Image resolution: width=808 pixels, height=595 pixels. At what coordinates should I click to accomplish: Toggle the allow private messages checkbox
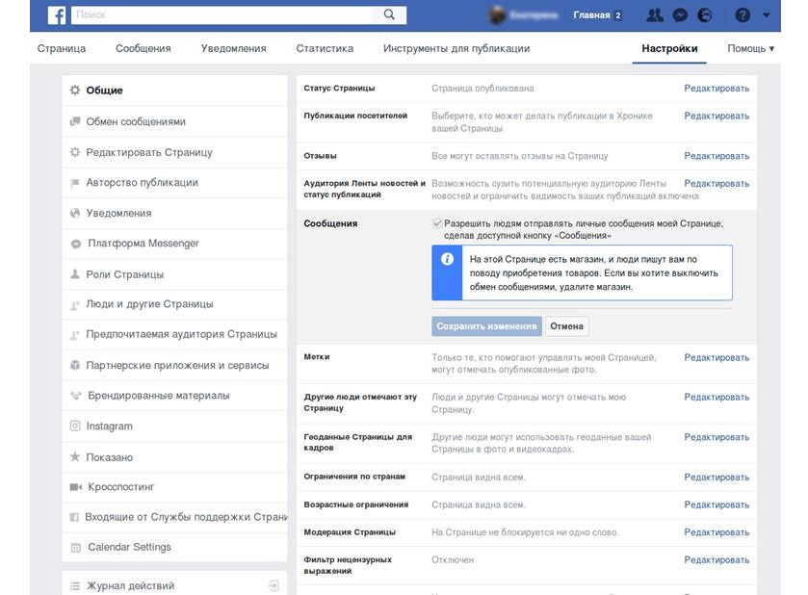pyautogui.click(x=437, y=223)
